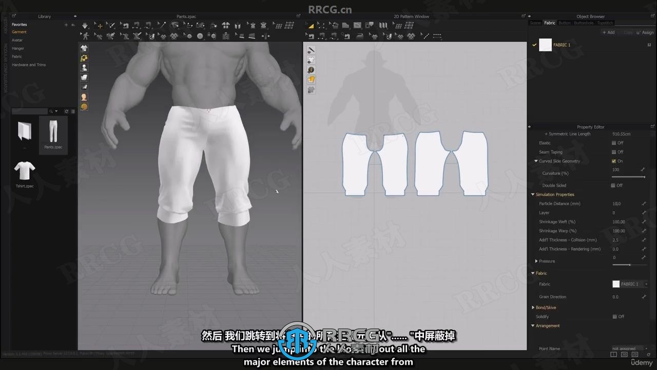
Task: Click the FABRIC 1 white swatch in Object Browser
Action: 546,45
